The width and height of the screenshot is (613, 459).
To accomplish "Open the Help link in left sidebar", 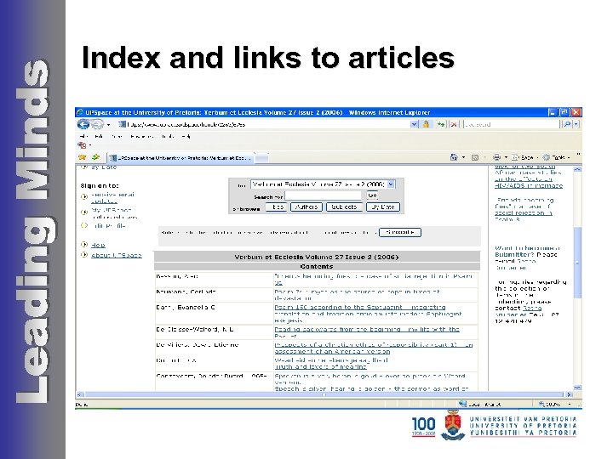I will tap(98, 245).
